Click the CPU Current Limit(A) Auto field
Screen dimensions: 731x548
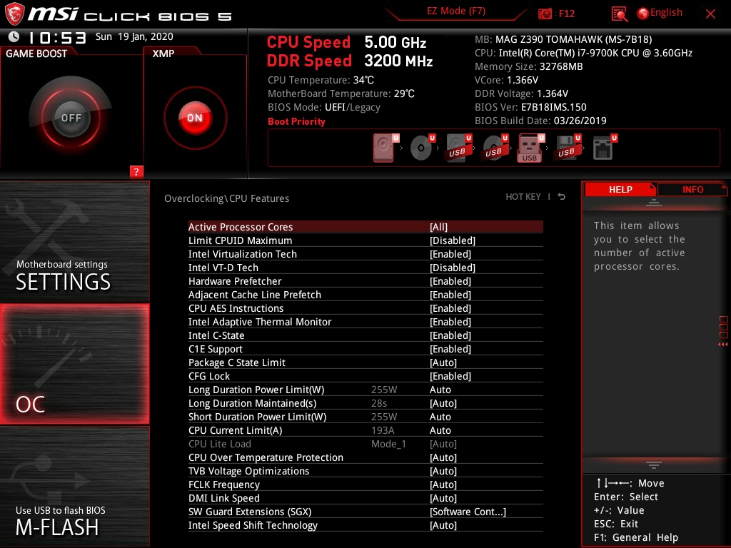(x=440, y=430)
